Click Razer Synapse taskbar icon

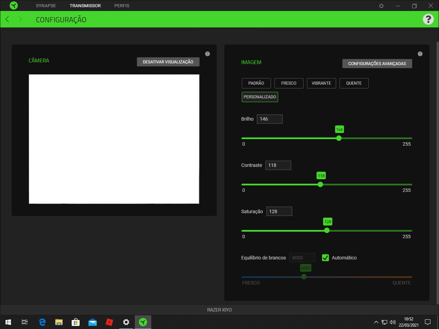click(x=143, y=322)
